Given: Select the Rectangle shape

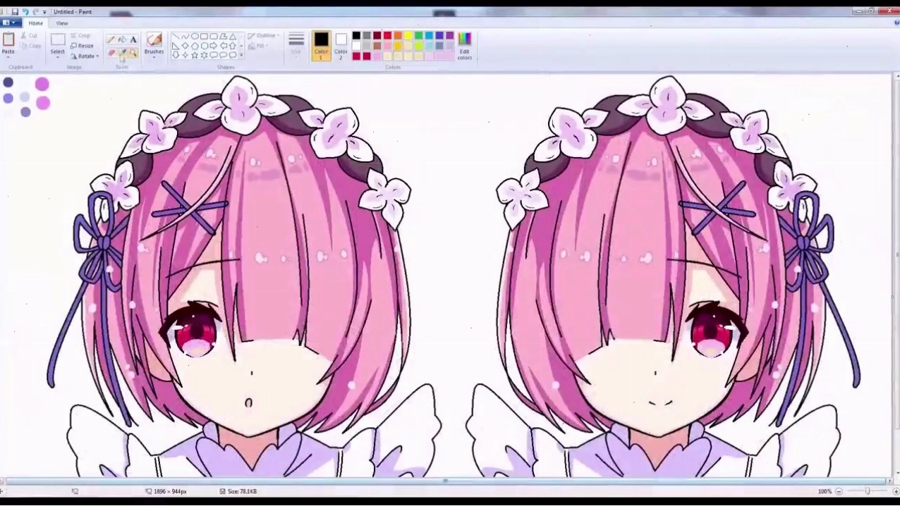Looking at the screenshot, I should [204, 37].
